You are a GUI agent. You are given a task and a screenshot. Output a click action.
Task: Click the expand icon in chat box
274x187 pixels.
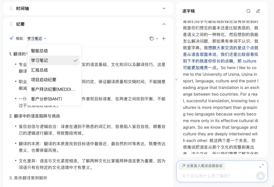261,166
